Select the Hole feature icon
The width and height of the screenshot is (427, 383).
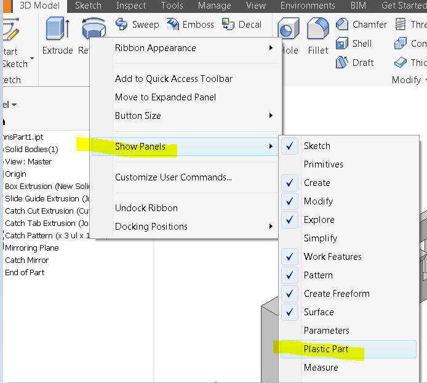(x=289, y=28)
